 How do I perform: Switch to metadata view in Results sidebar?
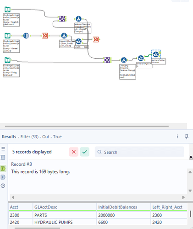coord(3,157)
